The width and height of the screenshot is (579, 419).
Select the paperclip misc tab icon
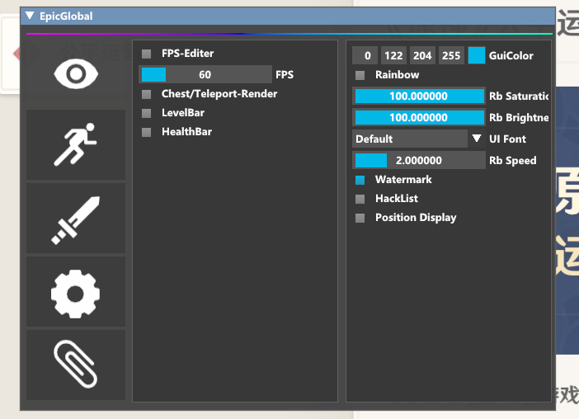76,365
